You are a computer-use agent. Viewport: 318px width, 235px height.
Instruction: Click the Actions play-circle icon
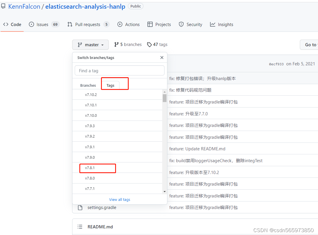(x=121, y=24)
